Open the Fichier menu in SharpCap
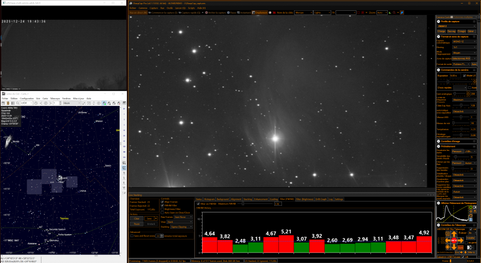Viewport: 481px width, 263px height. coord(133,8)
